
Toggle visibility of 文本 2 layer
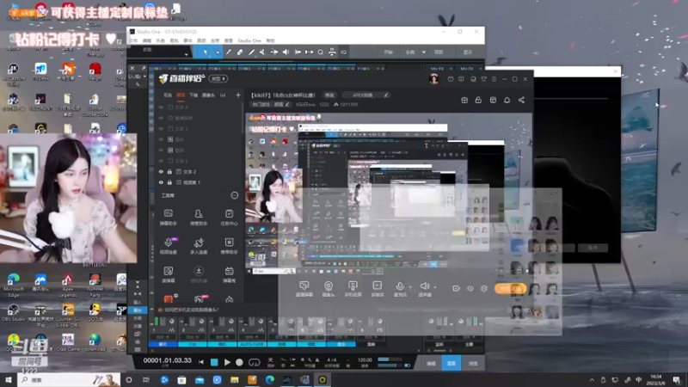click(161, 171)
